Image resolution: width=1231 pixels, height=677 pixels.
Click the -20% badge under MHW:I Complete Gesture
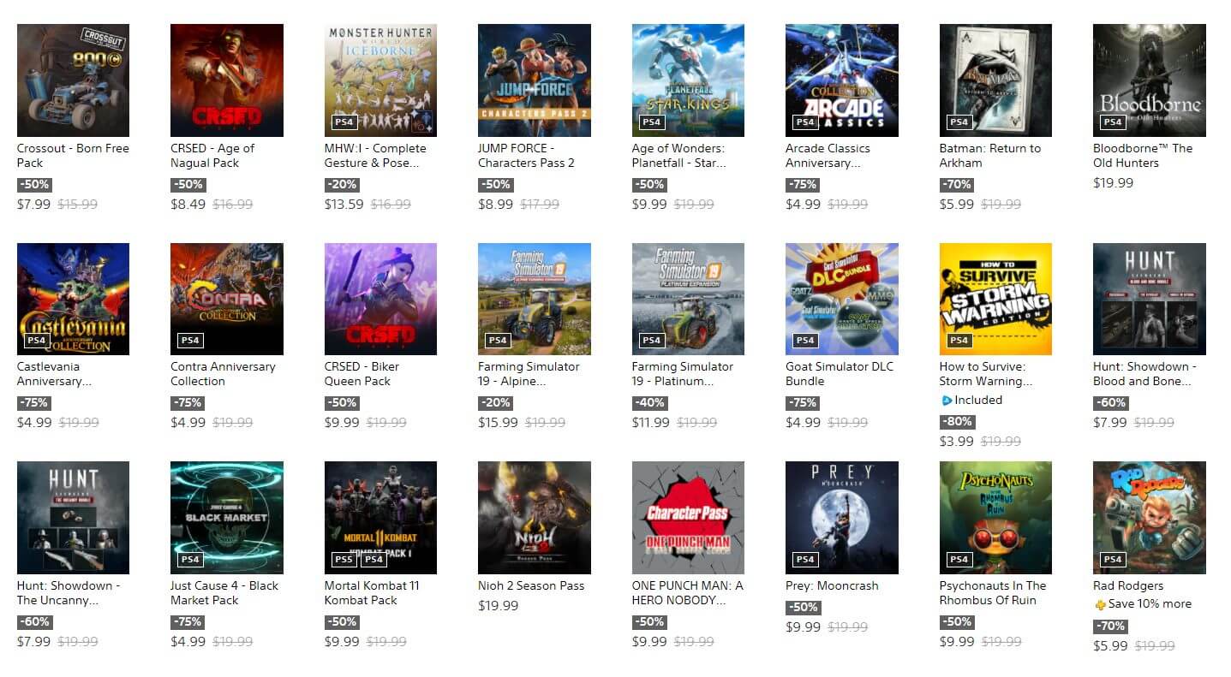tap(342, 184)
